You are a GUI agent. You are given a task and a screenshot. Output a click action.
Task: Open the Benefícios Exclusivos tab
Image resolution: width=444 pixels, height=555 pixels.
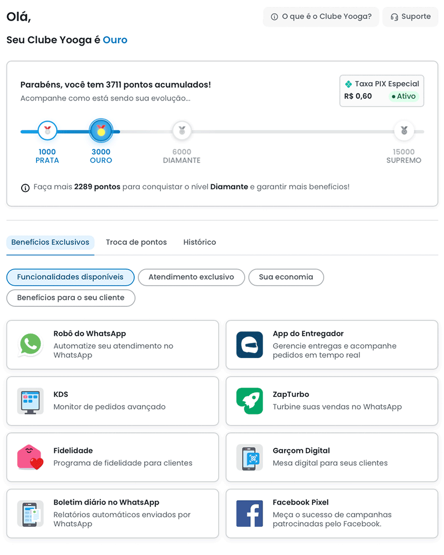(x=51, y=243)
